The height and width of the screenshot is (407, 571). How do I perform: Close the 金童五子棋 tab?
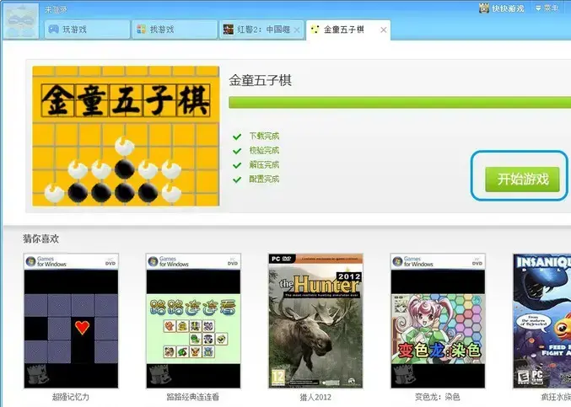click(384, 29)
